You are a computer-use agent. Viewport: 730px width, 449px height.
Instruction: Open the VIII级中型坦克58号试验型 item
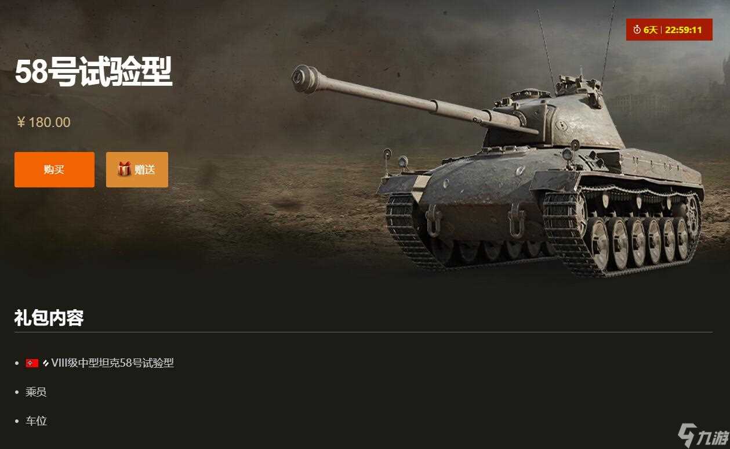(x=112, y=363)
